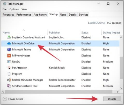Click Enabled status in the OneDrive row
Viewport: 124px width, 105px height.
point(86,43)
